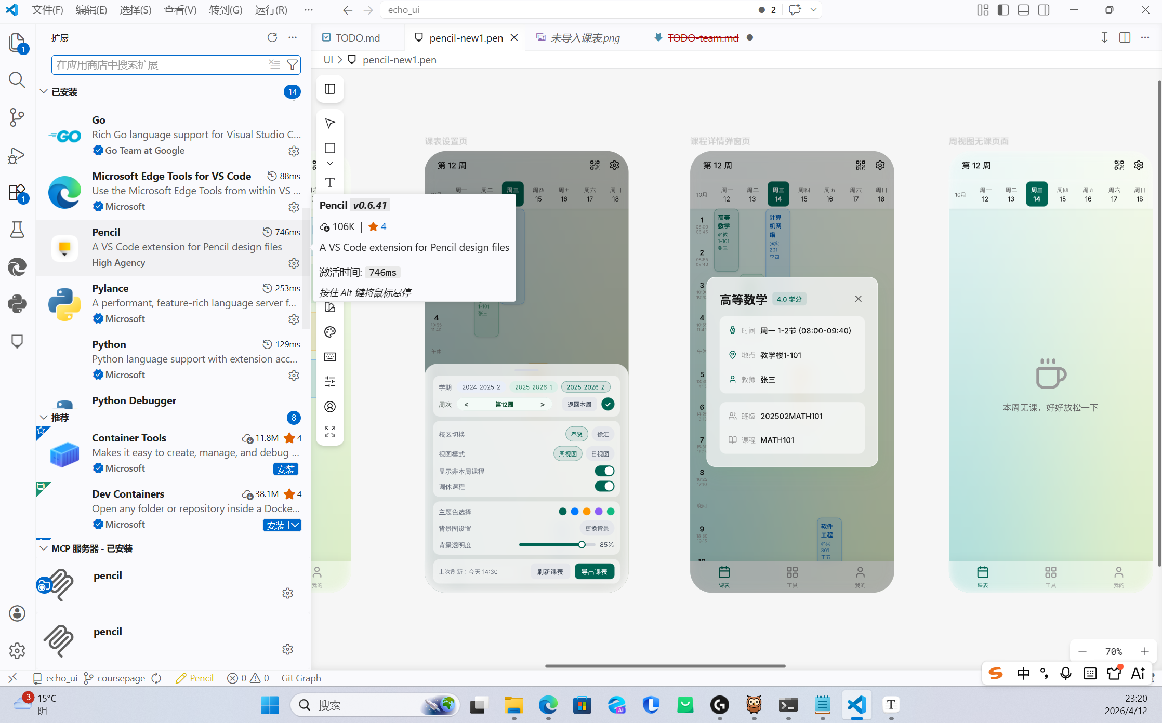Open Run and Debug view

(x=17, y=155)
